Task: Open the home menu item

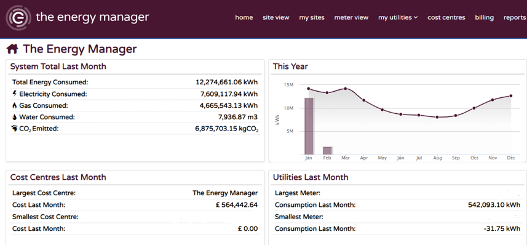Action: (x=244, y=17)
